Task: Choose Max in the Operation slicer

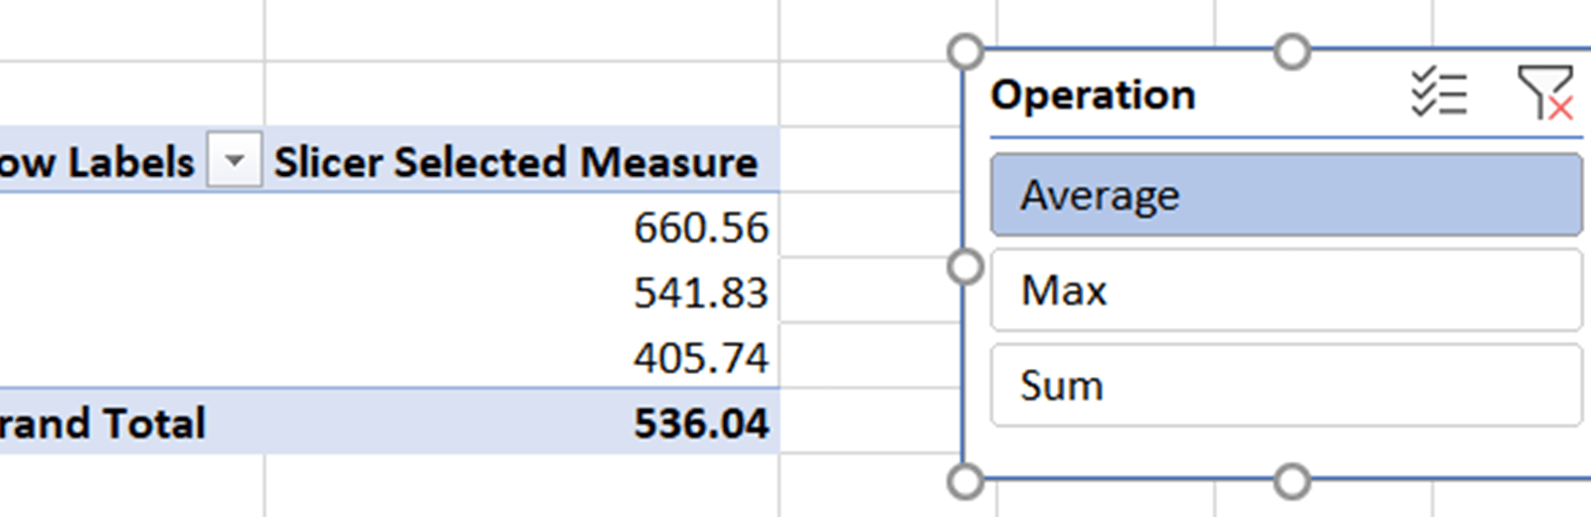Action: click(x=1286, y=290)
